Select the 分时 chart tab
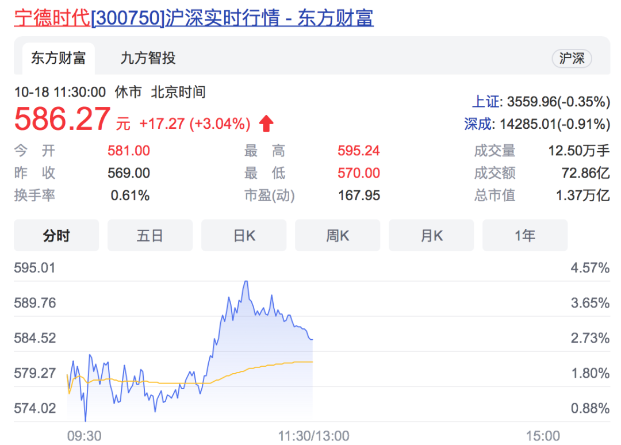Screen dimensions: 621x445 tap(56, 236)
